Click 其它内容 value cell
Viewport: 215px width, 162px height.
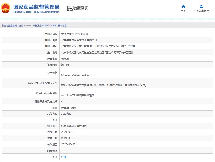66,114
